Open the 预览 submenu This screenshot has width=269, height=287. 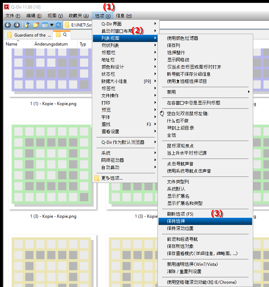coord(125,110)
